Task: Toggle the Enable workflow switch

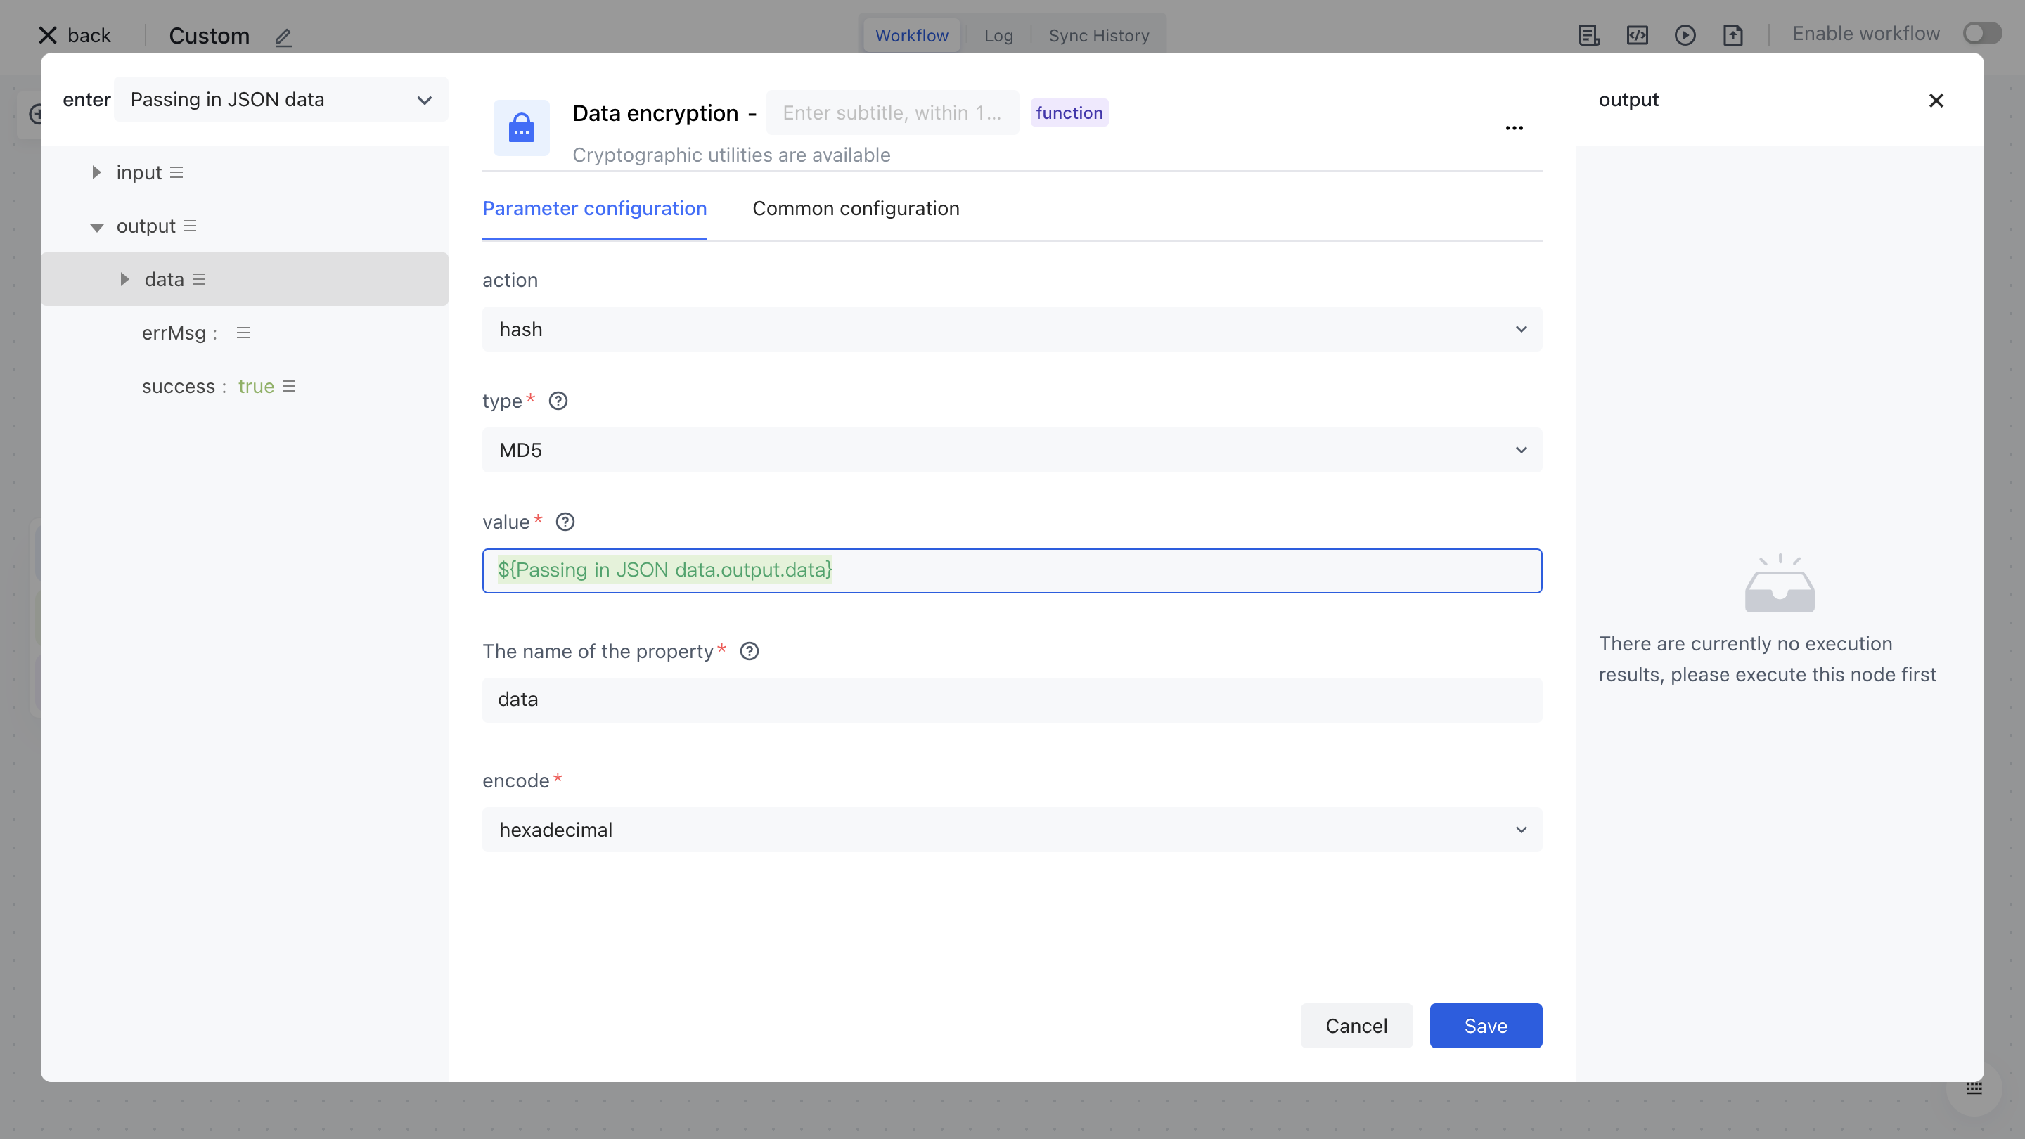Action: point(1981,34)
